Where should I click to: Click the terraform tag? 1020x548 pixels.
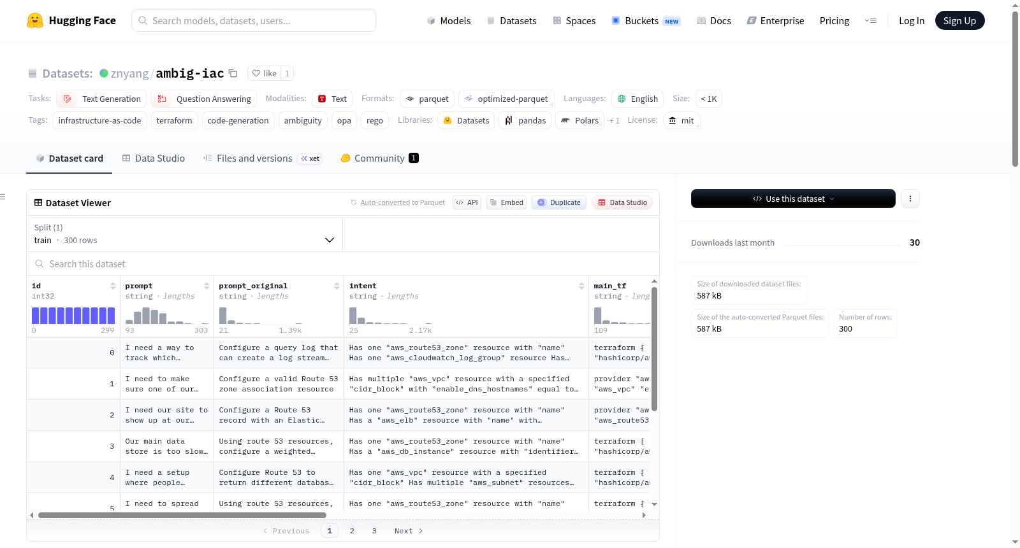click(175, 120)
